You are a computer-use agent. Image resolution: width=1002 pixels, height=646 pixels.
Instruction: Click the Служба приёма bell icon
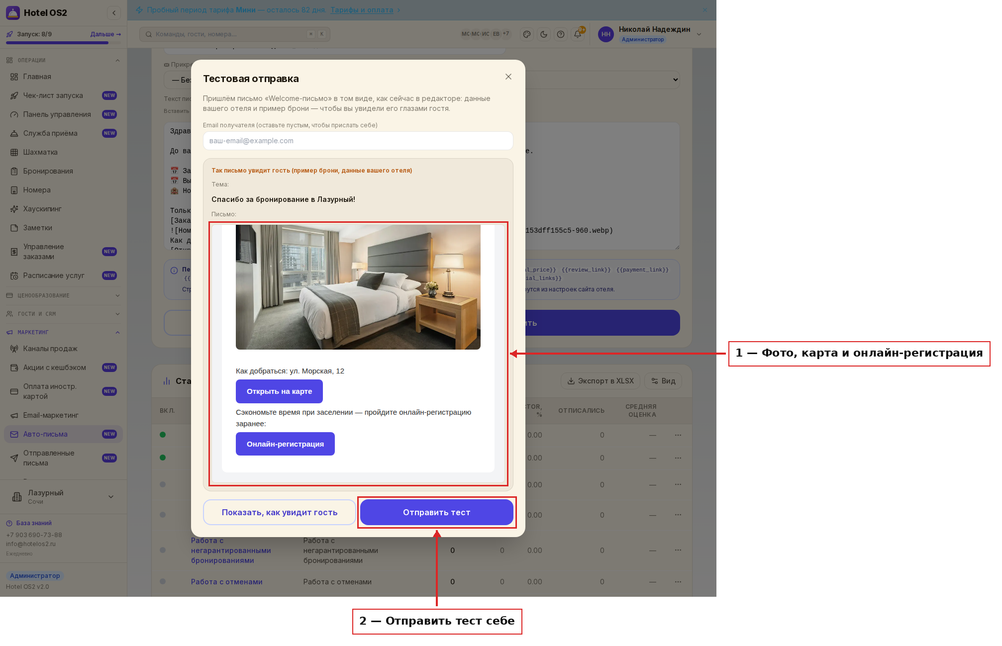tap(14, 133)
